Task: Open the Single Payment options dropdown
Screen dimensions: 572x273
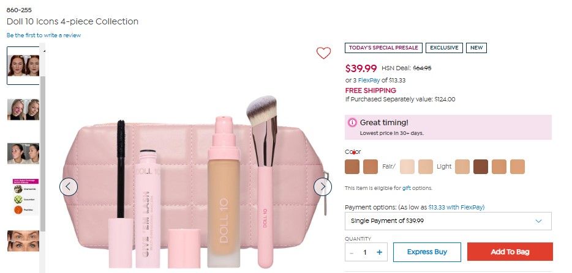Action: [x=448, y=221]
